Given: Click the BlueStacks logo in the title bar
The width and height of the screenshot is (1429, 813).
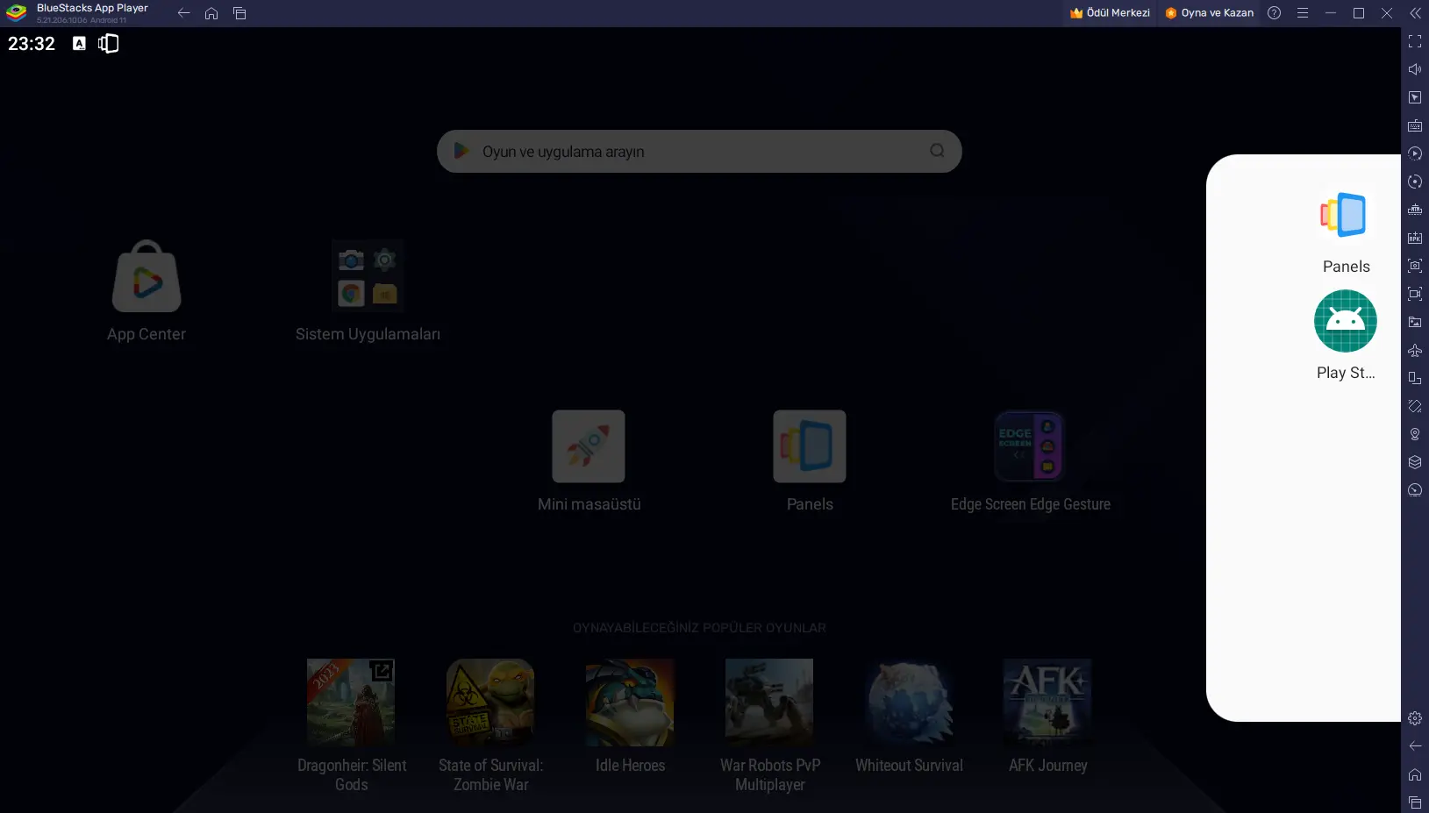Looking at the screenshot, I should point(16,13).
